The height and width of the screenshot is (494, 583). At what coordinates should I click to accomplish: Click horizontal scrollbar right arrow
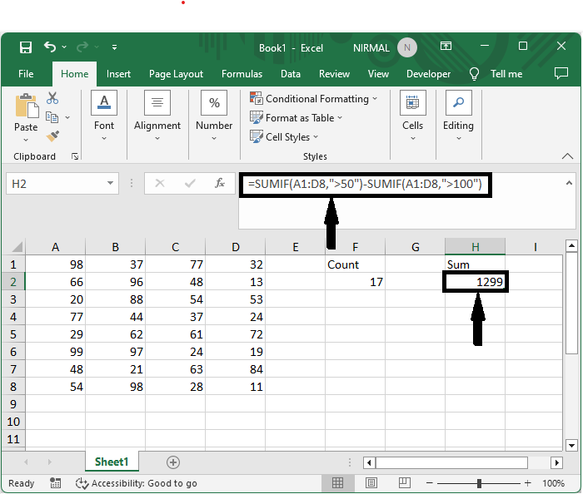(556, 462)
